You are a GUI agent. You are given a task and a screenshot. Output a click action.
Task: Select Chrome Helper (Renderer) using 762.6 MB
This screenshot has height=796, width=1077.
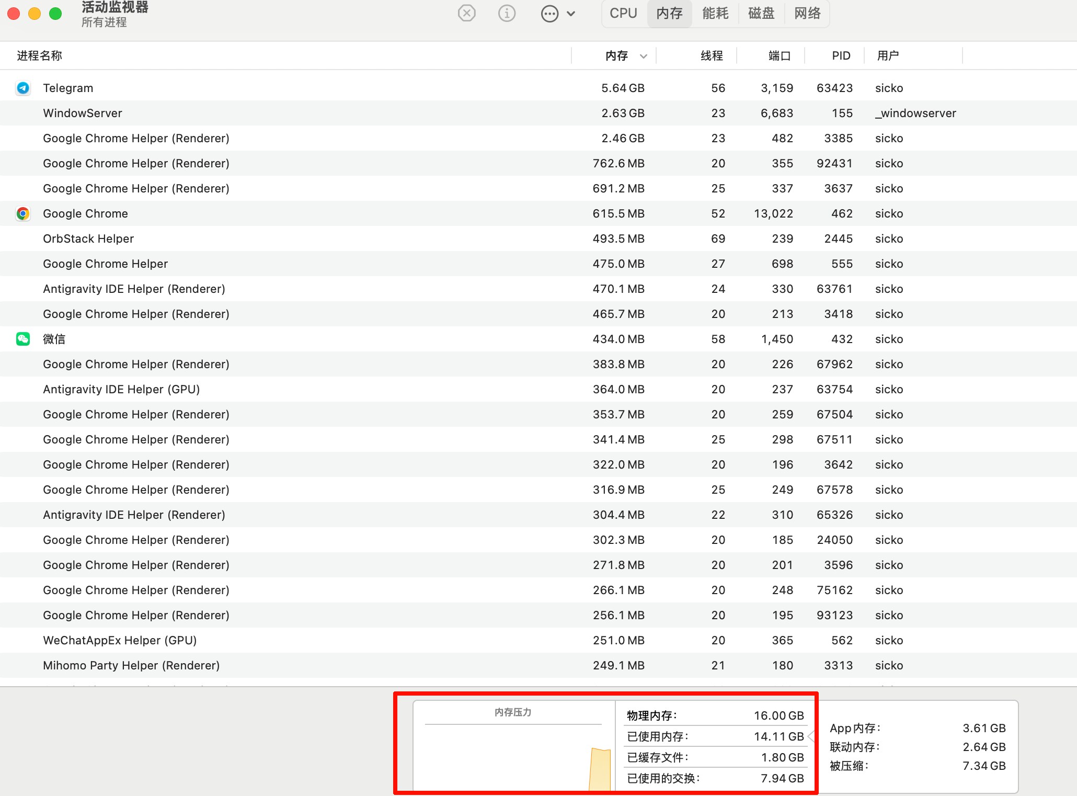tap(538, 163)
